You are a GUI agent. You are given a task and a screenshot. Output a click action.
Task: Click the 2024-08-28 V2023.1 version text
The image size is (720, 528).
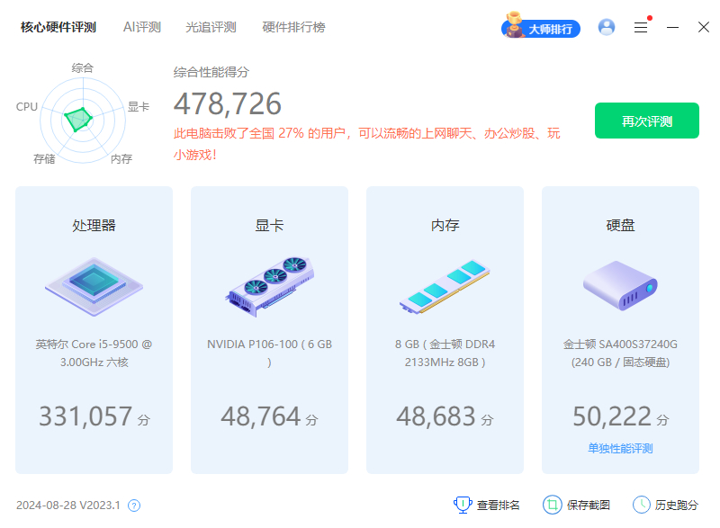68,506
